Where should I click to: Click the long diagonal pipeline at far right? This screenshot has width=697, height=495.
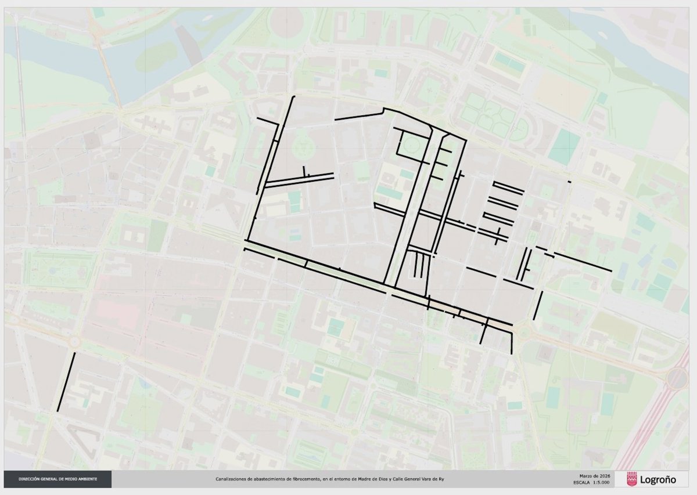tap(583, 262)
